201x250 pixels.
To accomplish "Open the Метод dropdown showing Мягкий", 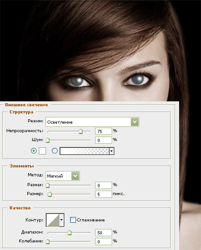I will [x=63, y=176].
